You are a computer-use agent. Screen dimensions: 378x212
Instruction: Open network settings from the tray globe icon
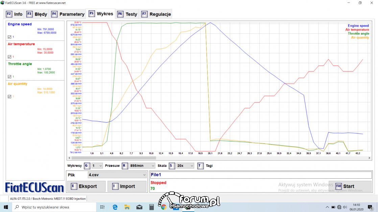click(339, 207)
